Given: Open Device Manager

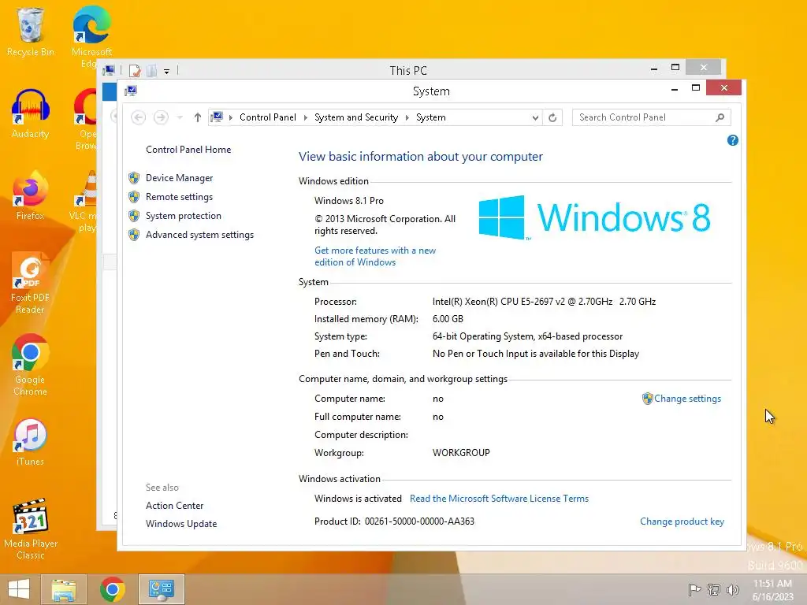Looking at the screenshot, I should tap(179, 178).
